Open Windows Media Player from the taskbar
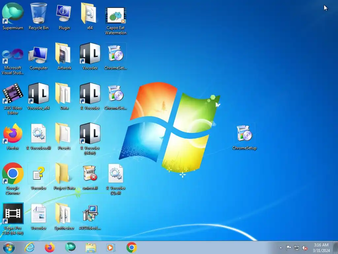 (x=111, y=247)
